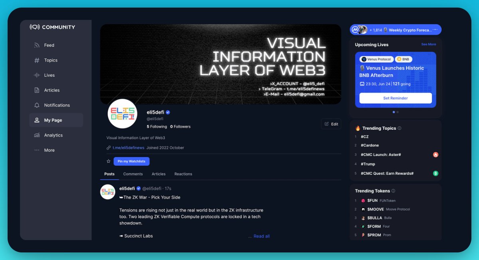Click the Venus Protocol tag chip
Image resolution: width=479 pixels, height=260 pixels.
tap(376, 59)
